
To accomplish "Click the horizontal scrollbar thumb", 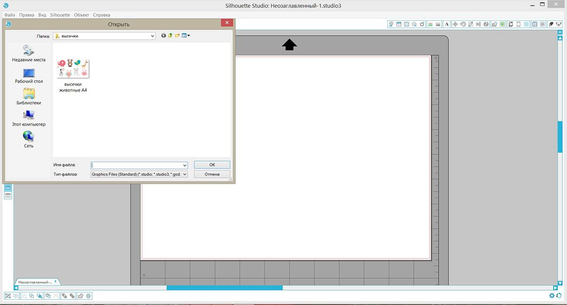I will (x=224, y=288).
